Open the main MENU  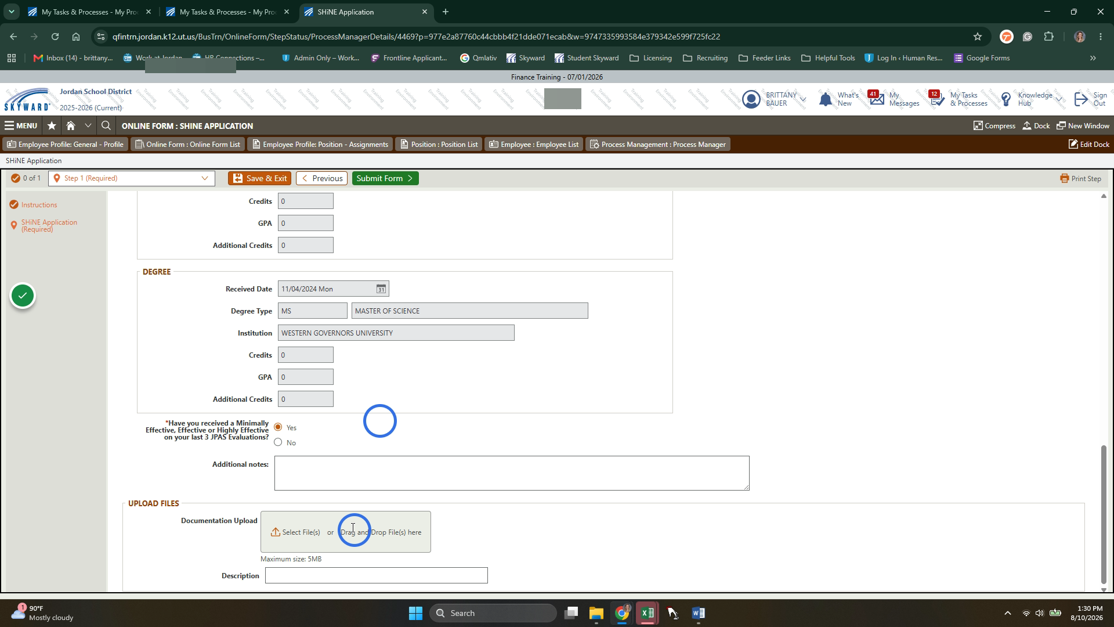click(21, 125)
